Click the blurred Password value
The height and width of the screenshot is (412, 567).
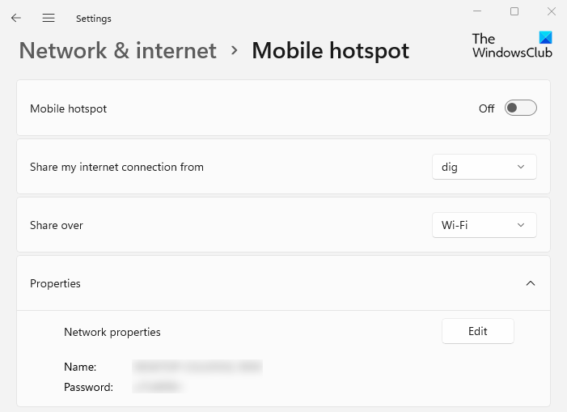pos(159,387)
